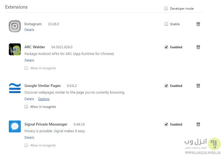221x155 pixels.
Task: Remove Instagram using its trash icon
Action: [198, 24]
